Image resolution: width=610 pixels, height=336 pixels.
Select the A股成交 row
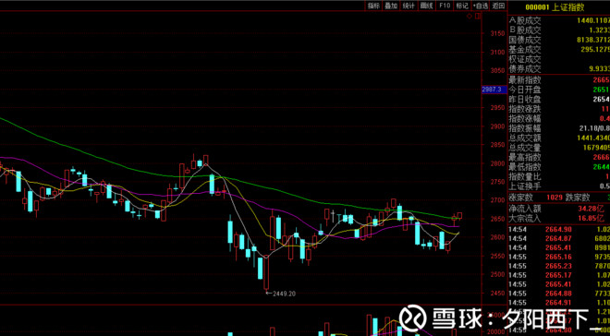tap(559, 20)
